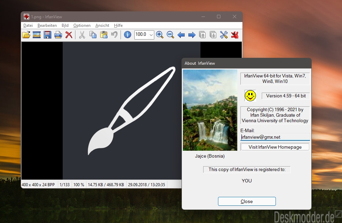Click the 'E-Mail:' label
342x223 pixels.
(x=247, y=130)
